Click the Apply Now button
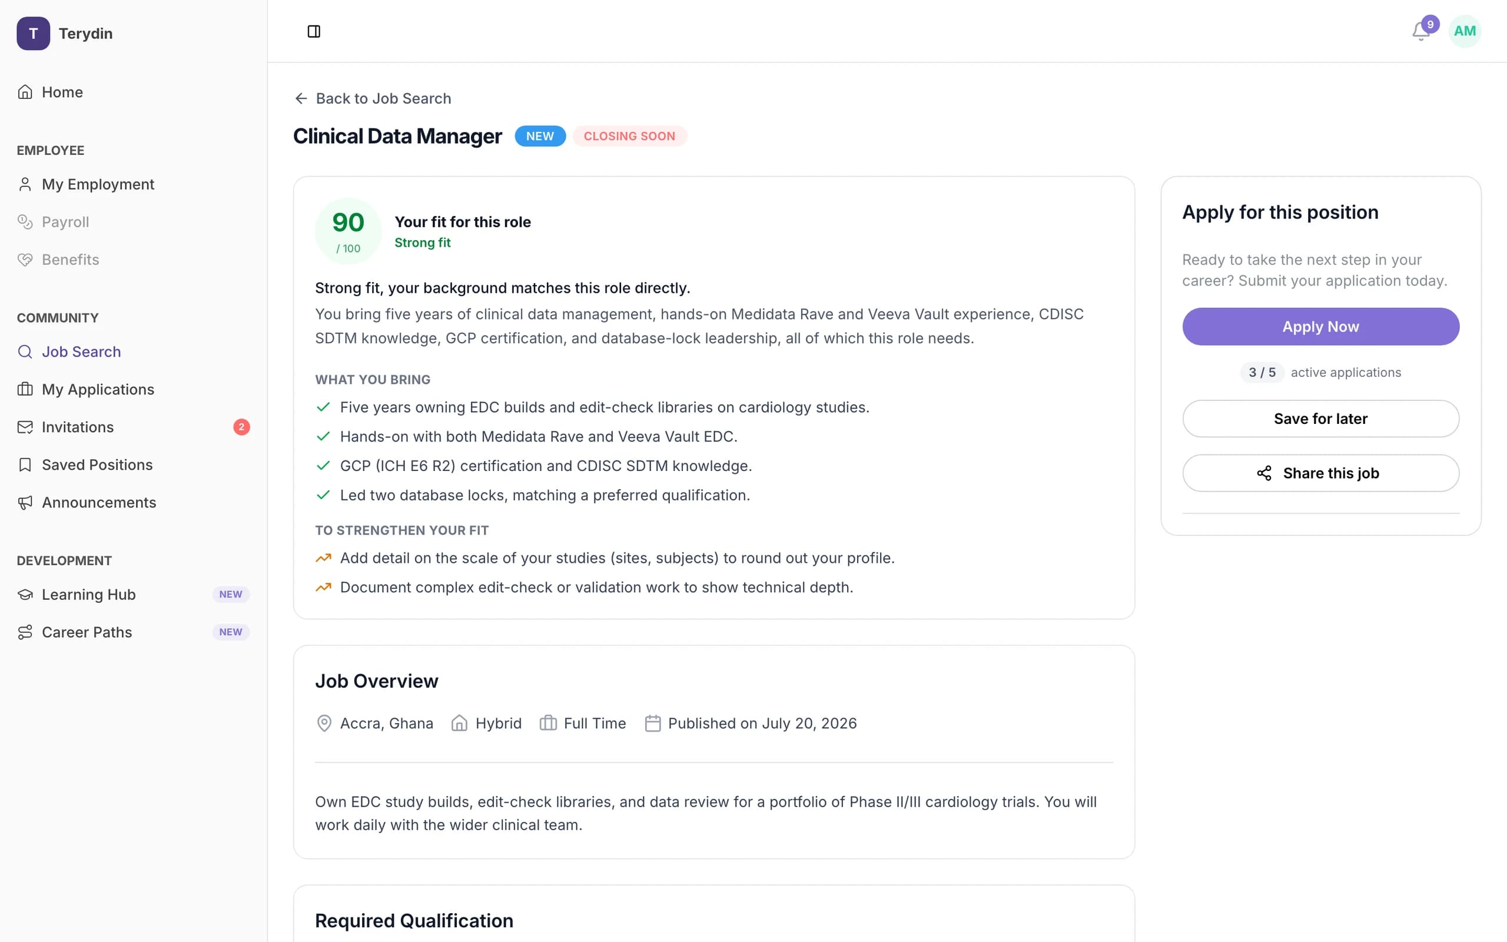Viewport: 1507px width, 942px height. [x=1320, y=326]
